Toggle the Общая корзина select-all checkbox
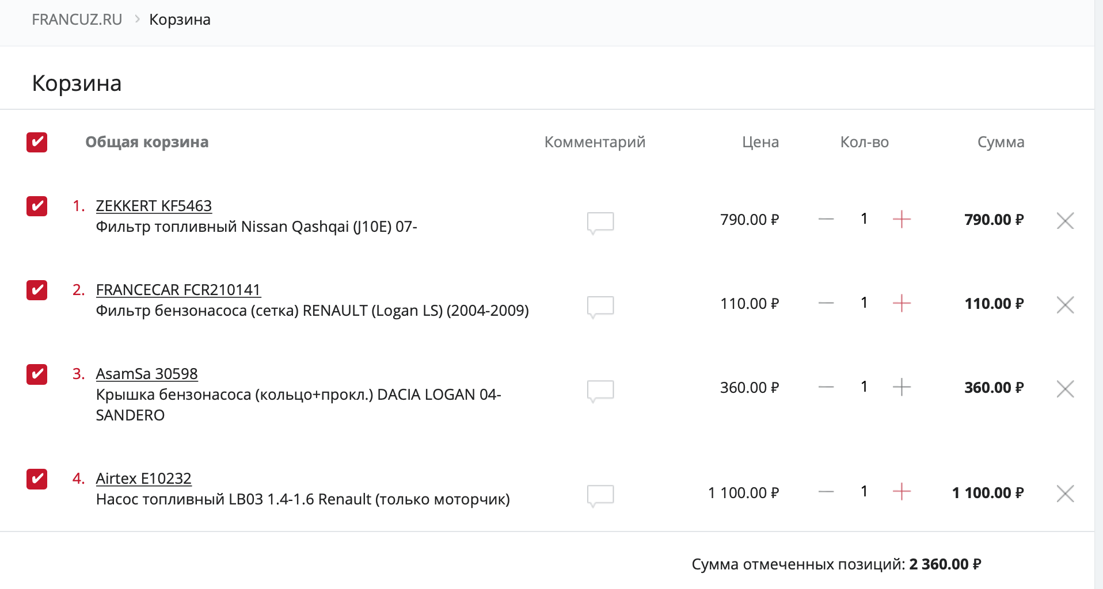 coord(37,142)
